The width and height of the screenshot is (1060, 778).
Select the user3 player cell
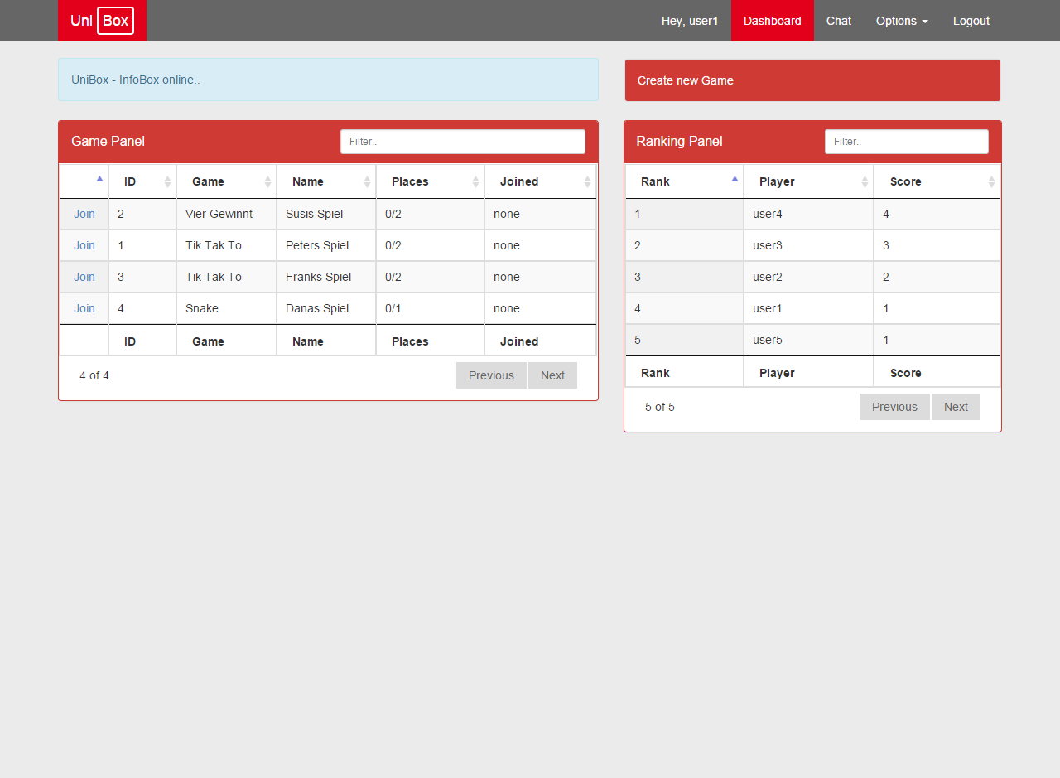[x=808, y=245]
